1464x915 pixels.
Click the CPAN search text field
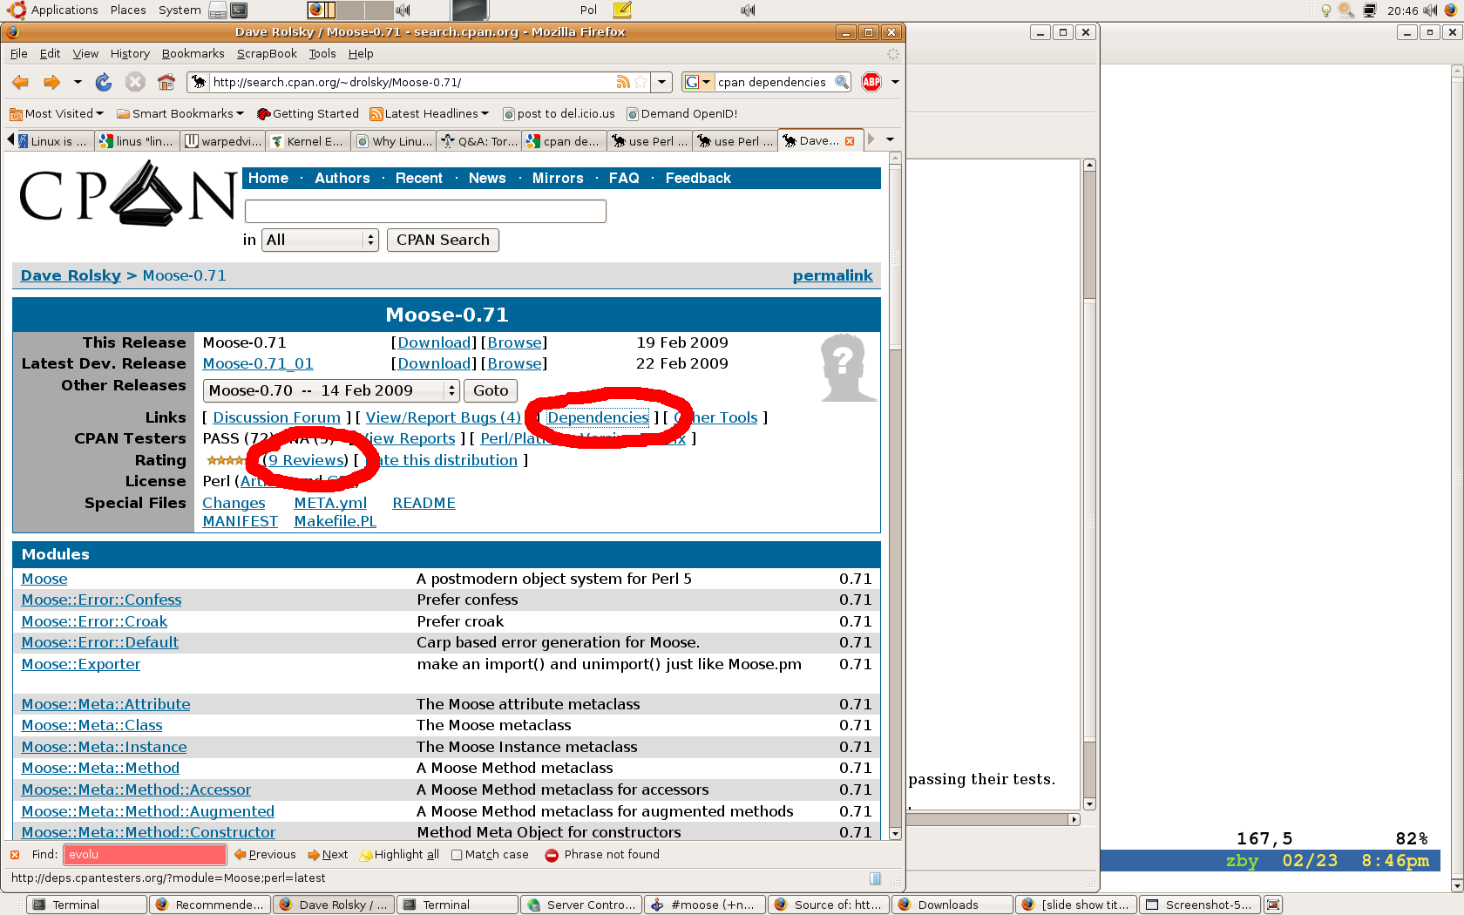pos(425,211)
